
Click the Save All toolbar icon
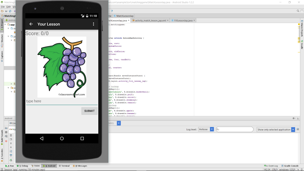(x=6, y=11)
